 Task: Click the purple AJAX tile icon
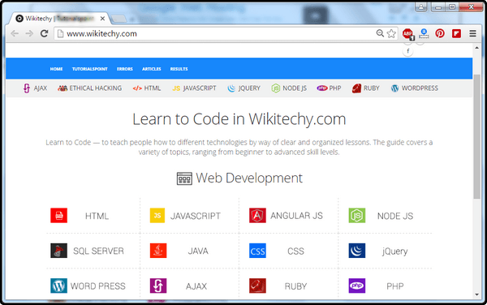158,286
